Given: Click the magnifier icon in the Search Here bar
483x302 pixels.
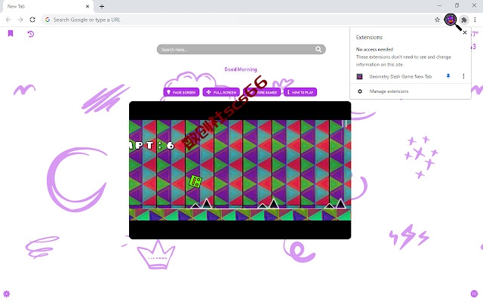Looking at the screenshot, I should coord(318,49).
